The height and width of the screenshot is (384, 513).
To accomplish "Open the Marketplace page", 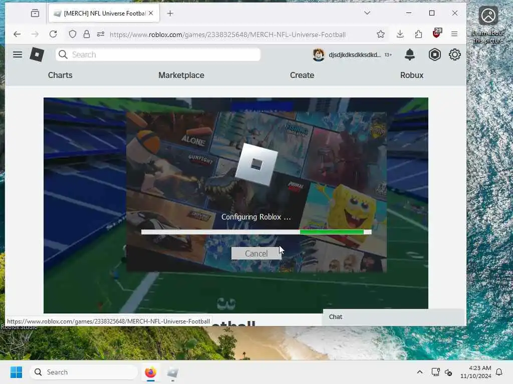I will coord(181,75).
